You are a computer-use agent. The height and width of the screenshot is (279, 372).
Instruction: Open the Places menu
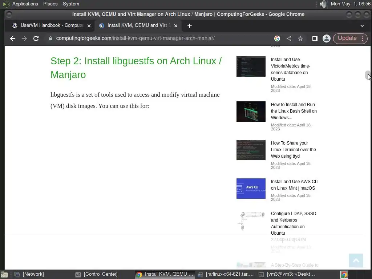coord(50,4)
